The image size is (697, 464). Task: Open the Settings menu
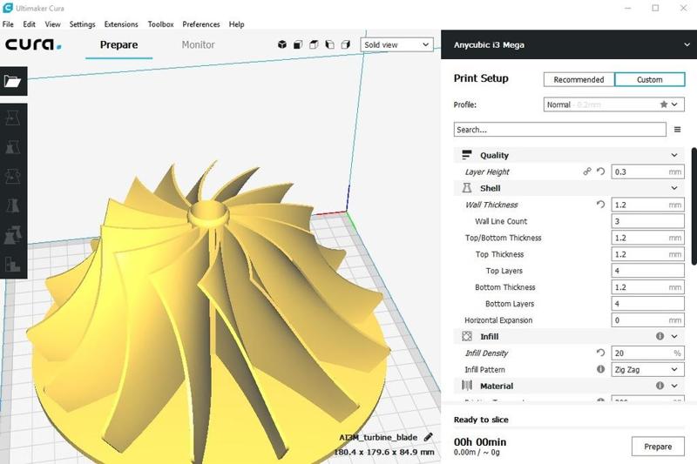(x=82, y=24)
